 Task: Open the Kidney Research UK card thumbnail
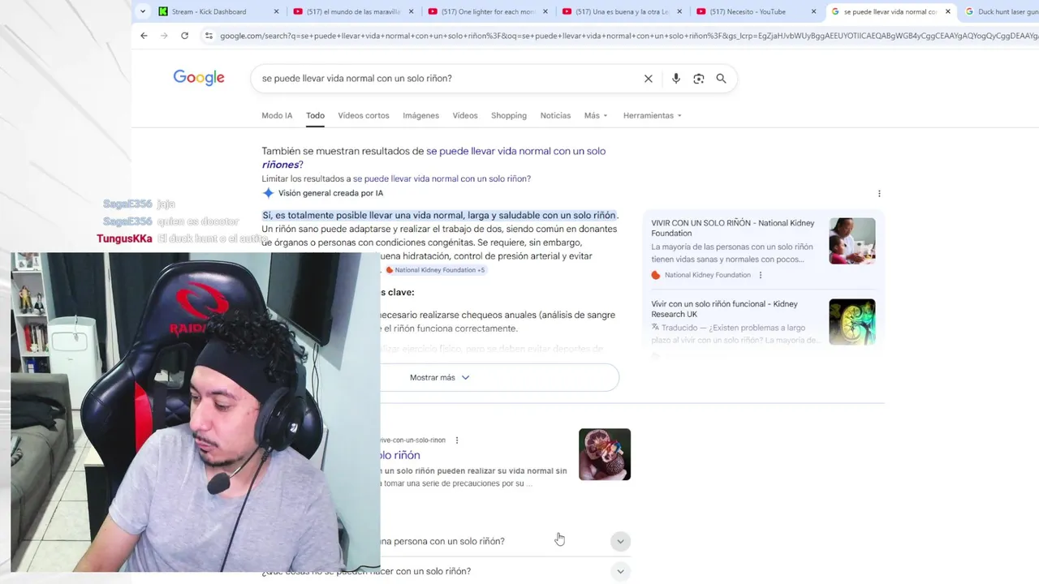point(851,322)
